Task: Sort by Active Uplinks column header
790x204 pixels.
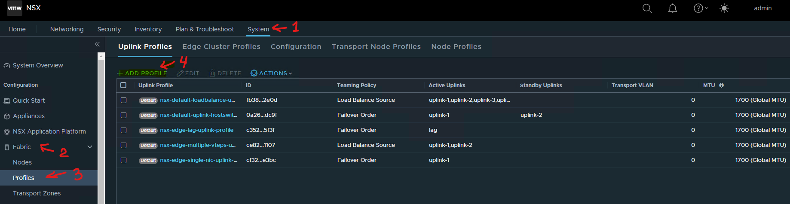Action: (x=447, y=85)
